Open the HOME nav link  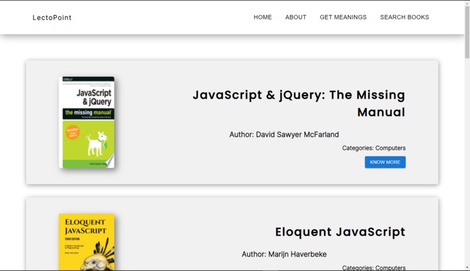click(x=262, y=17)
